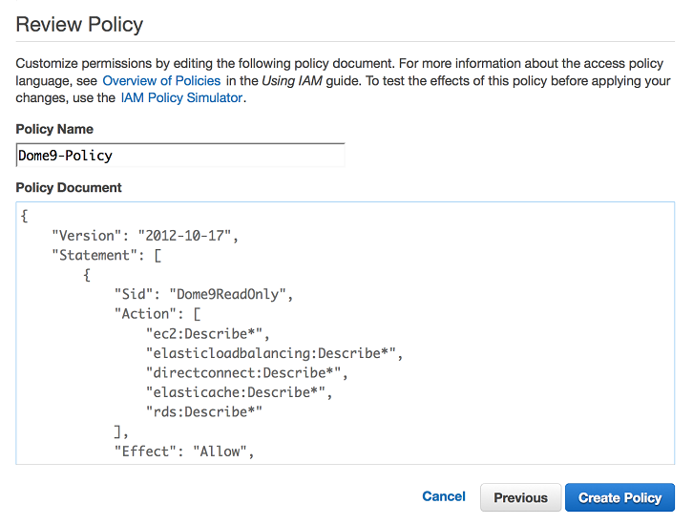693x525 pixels.
Task: Focus the Policy Name input field
Action: (x=180, y=155)
